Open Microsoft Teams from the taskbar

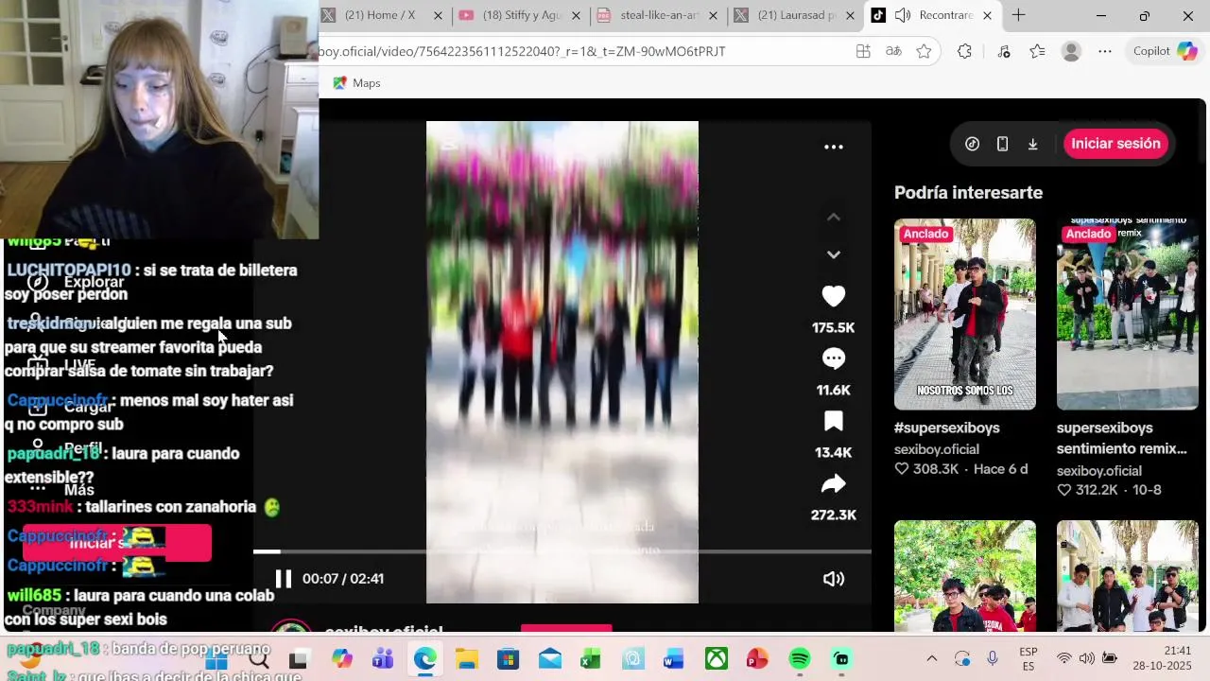(383, 658)
